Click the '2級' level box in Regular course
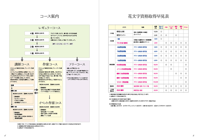Screen dimensions: 198x140 pos(37,47)
